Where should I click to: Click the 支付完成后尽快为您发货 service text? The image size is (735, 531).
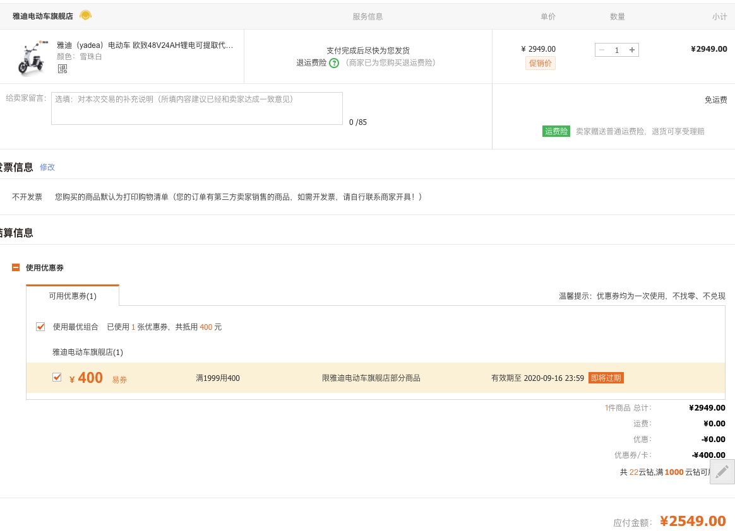pos(368,50)
